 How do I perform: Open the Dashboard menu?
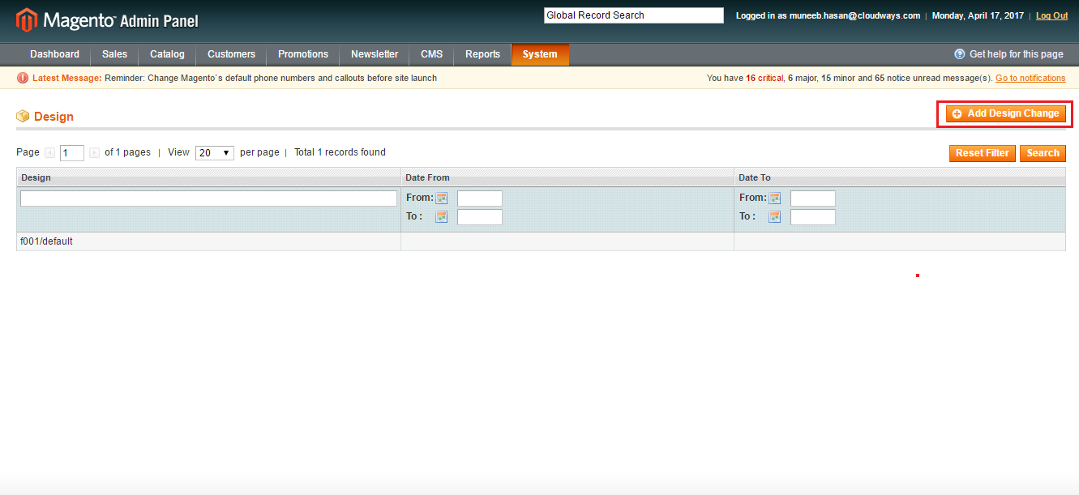point(54,54)
